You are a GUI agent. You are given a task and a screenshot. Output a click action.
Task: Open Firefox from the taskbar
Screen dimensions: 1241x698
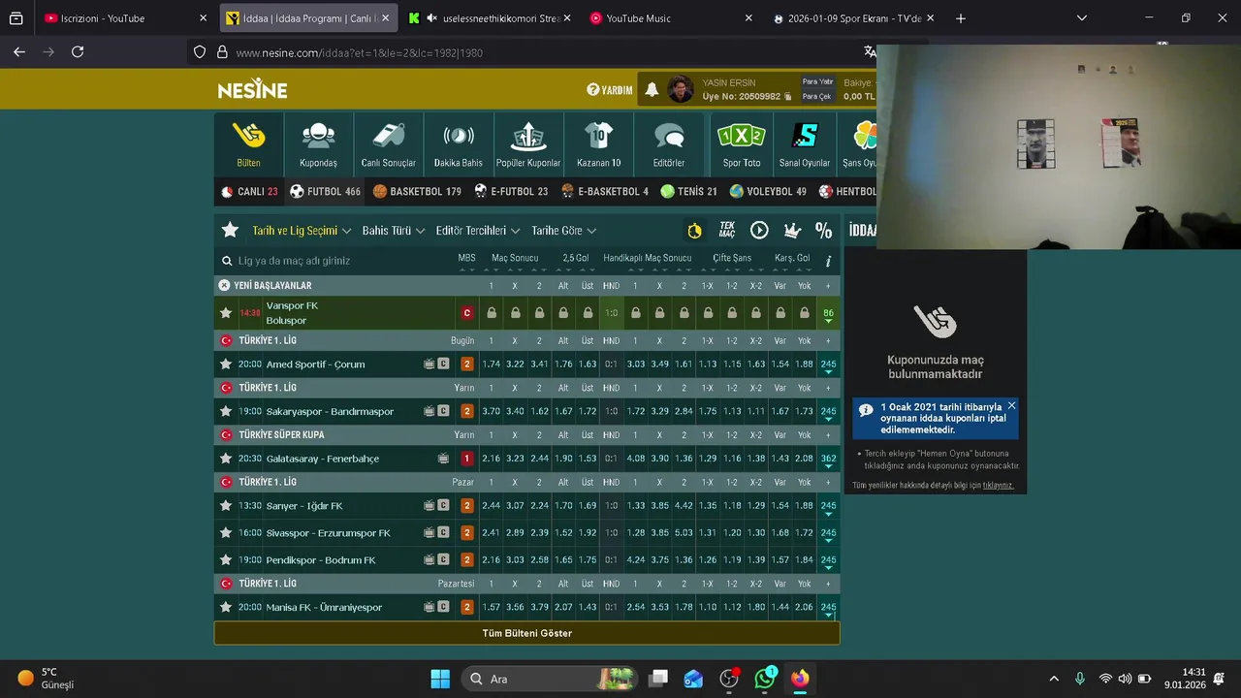[x=800, y=679]
